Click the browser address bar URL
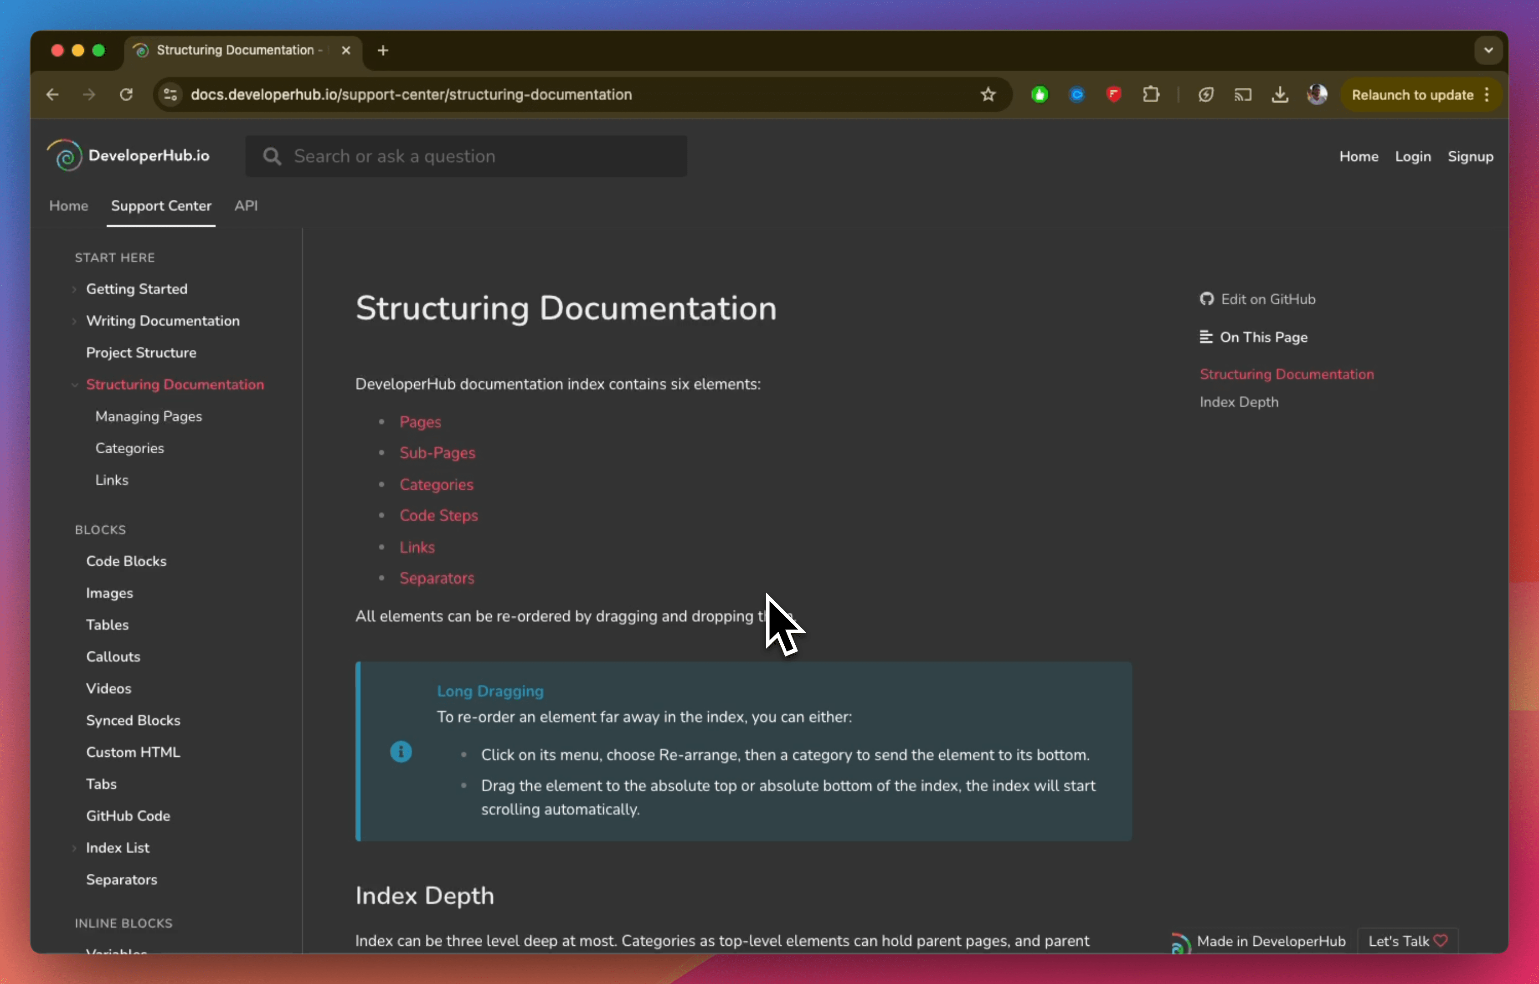Screen dimensions: 1539x984 click(411, 95)
